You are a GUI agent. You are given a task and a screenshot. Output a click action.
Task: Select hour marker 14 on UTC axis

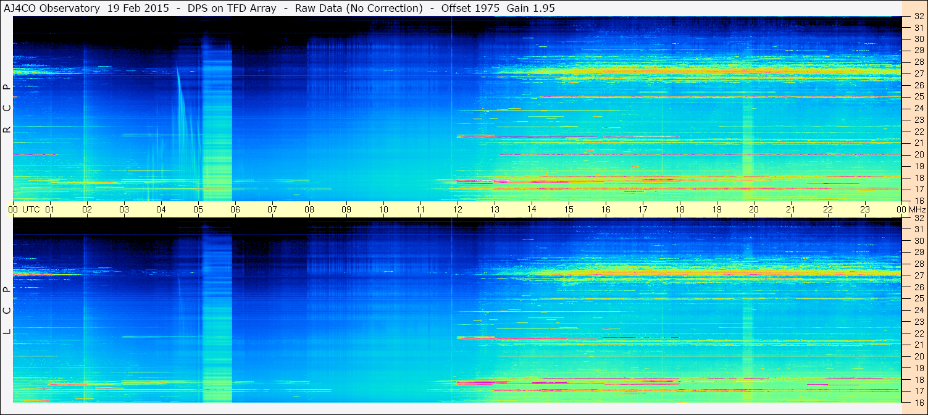click(x=532, y=209)
